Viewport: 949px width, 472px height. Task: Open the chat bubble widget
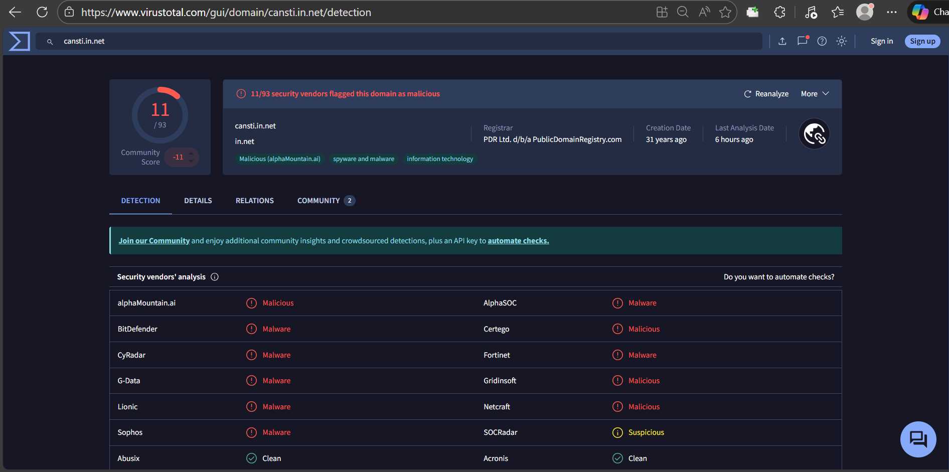[x=917, y=439]
